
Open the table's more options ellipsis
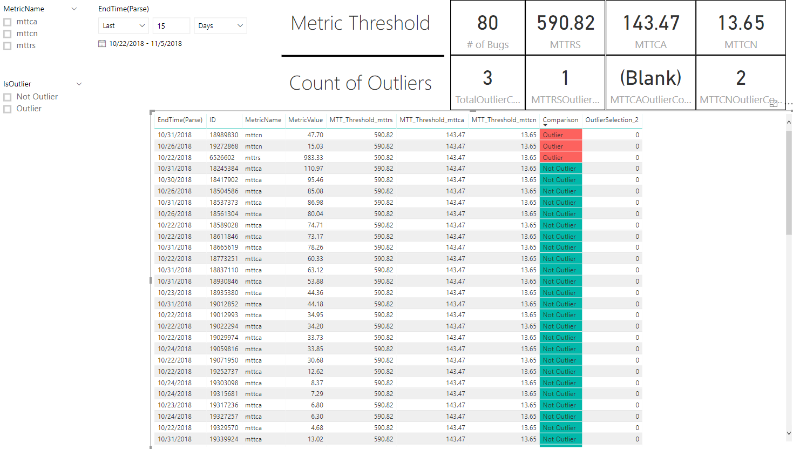789,103
